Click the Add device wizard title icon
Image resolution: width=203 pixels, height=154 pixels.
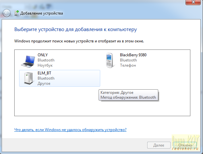pos(17,13)
